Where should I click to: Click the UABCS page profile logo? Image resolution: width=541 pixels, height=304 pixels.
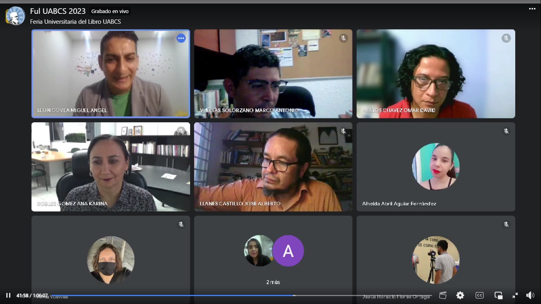coord(15,16)
